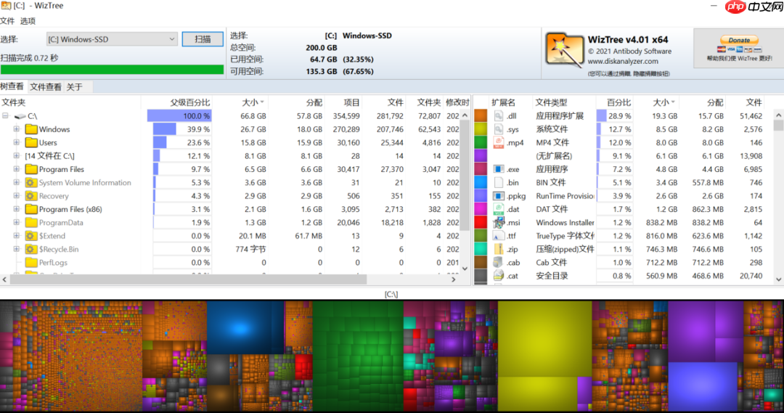
Task: Select the 100.0 % parent percentage cell
Action: coord(179,116)
